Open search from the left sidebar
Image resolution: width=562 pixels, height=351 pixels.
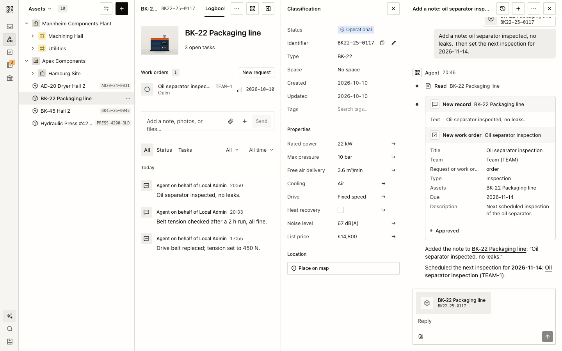(x=10, y=329)
